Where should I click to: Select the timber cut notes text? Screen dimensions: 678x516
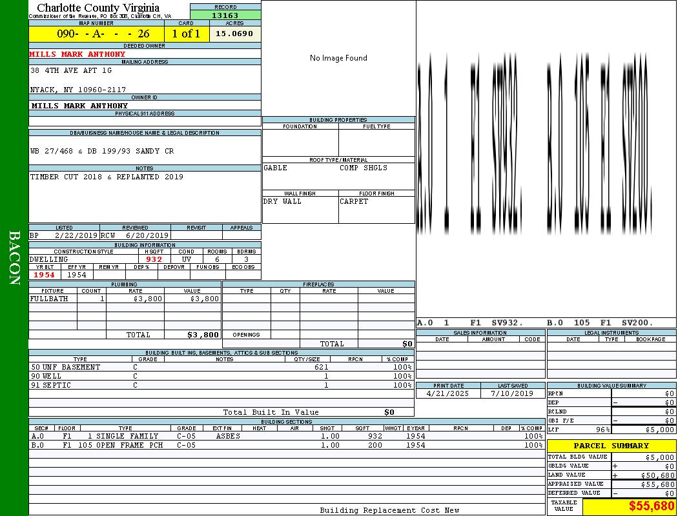[x=107, y=177]
